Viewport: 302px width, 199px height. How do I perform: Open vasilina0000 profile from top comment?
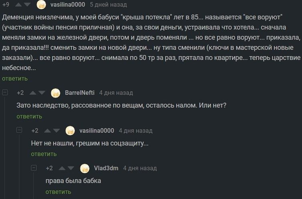click(x=68, y=5)
